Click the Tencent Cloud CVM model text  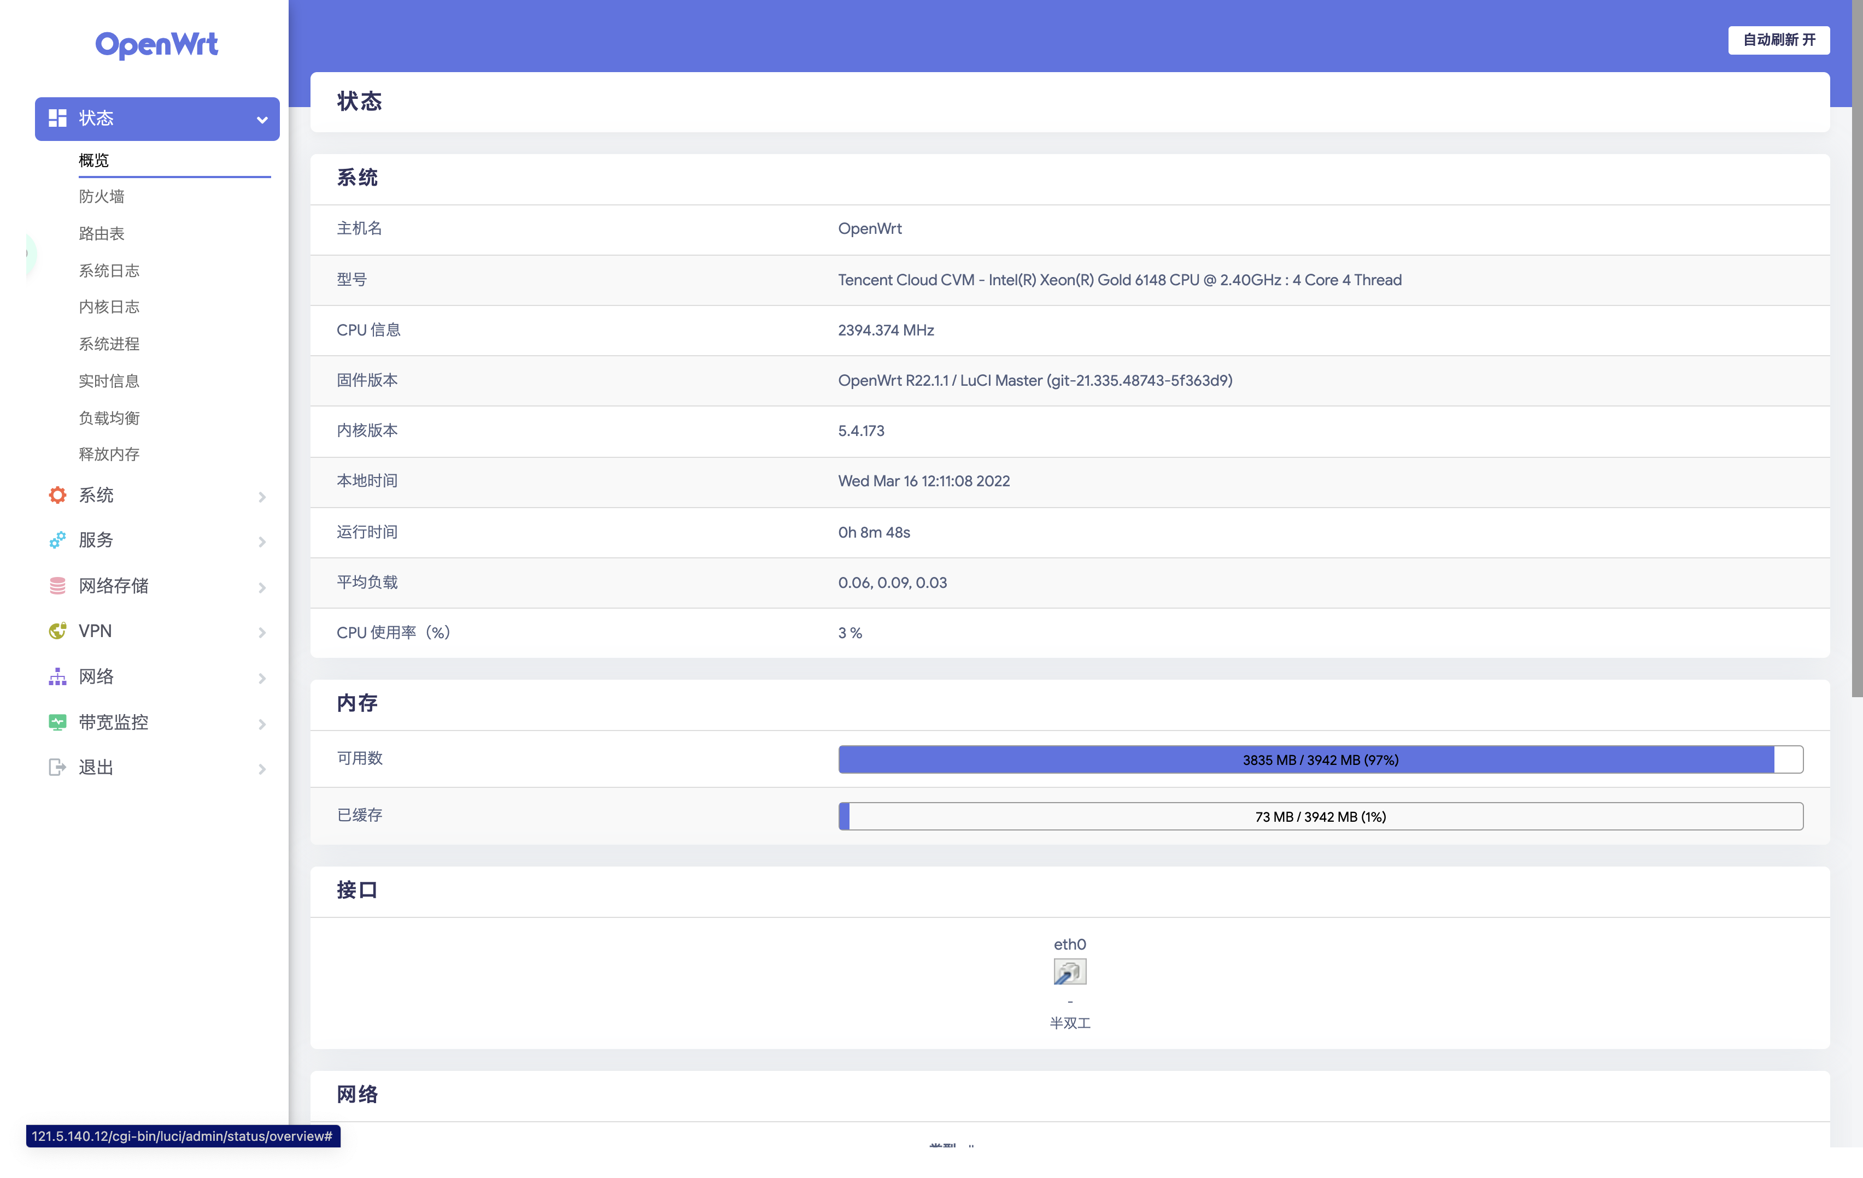tap(1120, 280)
